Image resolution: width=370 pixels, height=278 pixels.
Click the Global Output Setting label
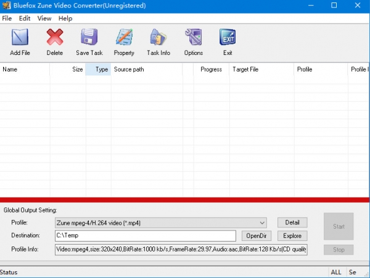[30, 210]
